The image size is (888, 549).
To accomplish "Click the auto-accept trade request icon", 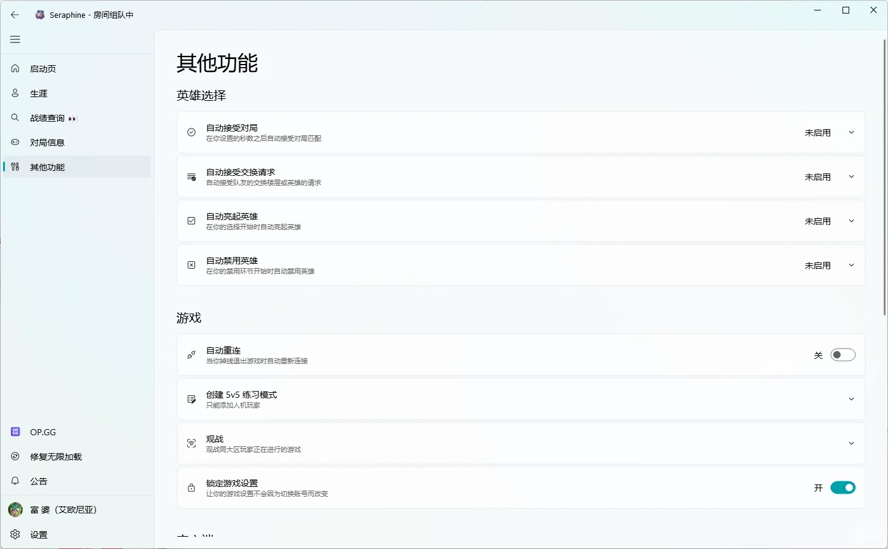I will (191, 176).
